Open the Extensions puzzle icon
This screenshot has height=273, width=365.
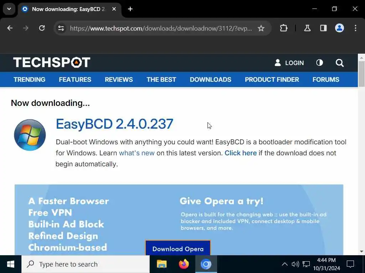click(x=283, y=28)
